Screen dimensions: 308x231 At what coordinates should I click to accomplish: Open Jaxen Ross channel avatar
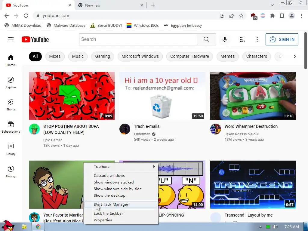tap(215, 129)
